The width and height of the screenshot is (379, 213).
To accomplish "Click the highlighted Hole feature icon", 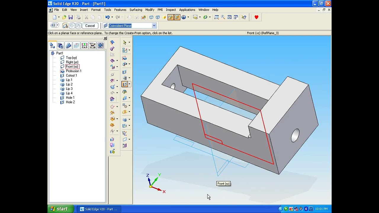I will (125, 84).
